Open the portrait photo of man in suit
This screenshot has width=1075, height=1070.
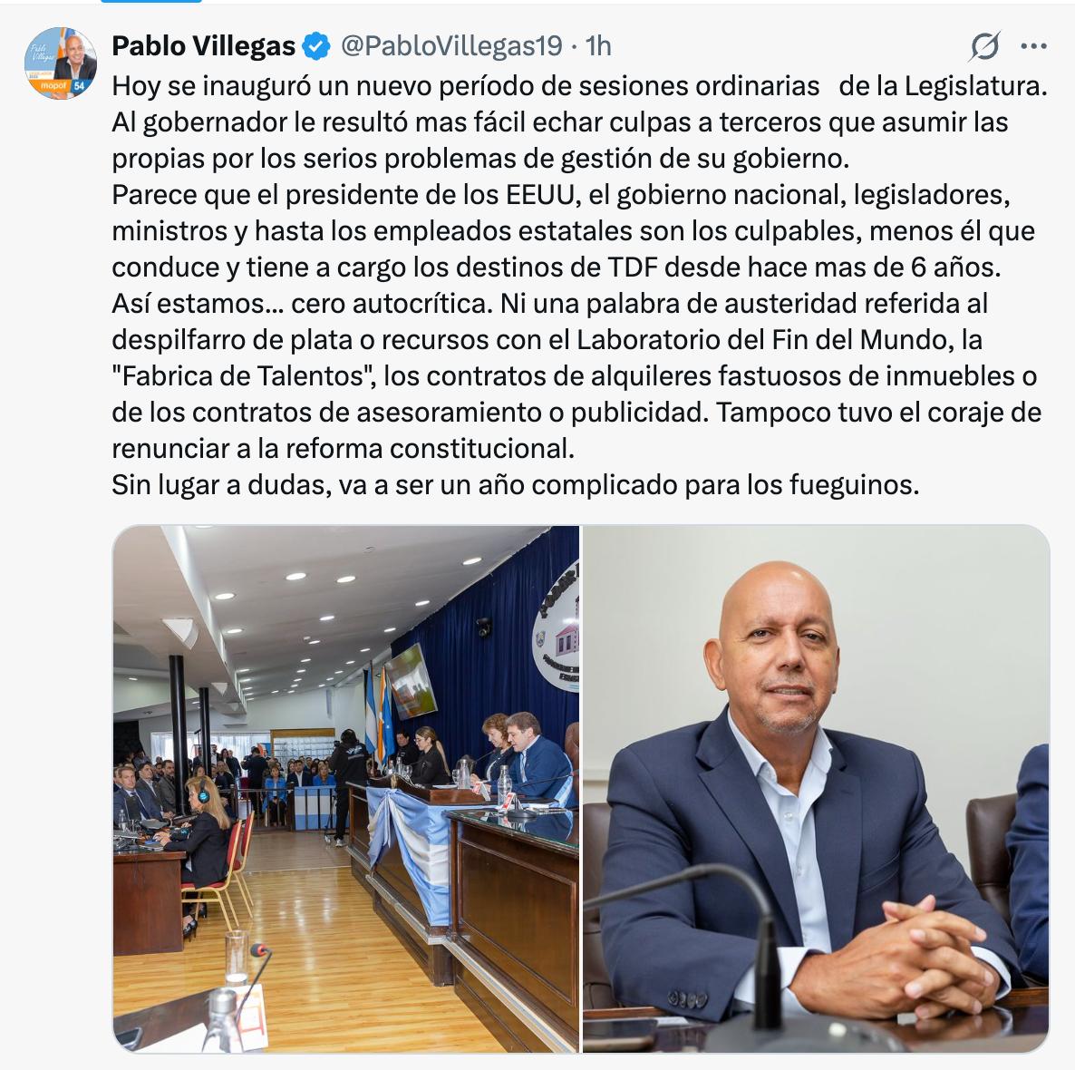(816, 789)
